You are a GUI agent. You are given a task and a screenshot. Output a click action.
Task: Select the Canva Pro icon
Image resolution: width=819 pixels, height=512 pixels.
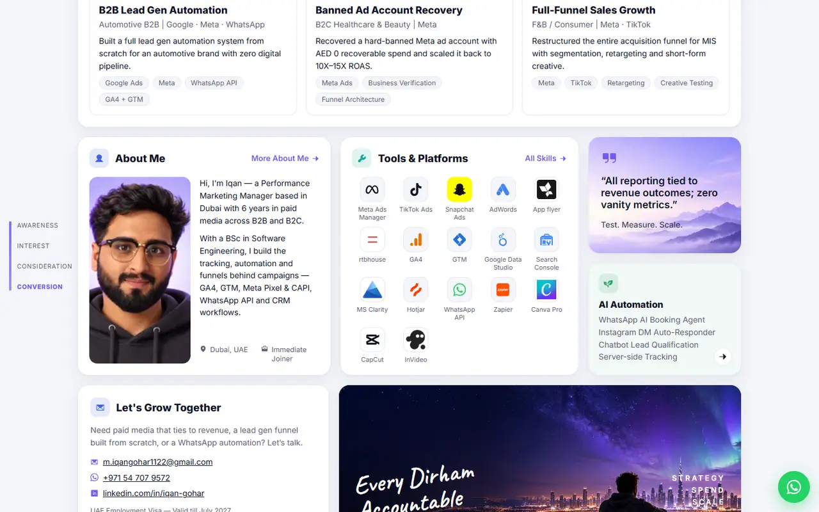pos(546,289)
